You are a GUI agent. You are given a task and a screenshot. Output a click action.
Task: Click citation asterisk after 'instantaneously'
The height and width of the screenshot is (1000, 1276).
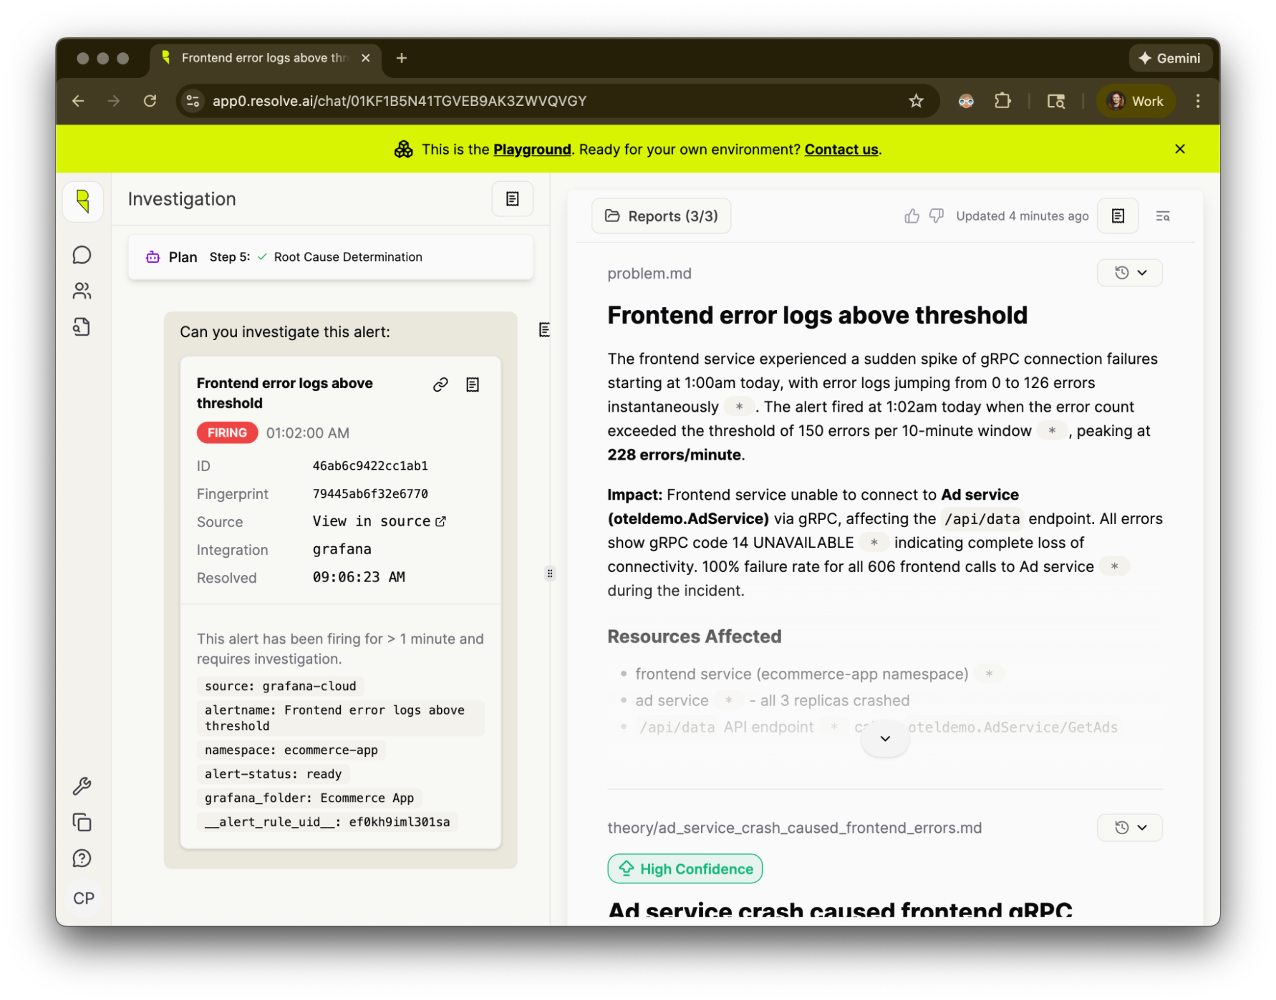[x=739, y=407]
